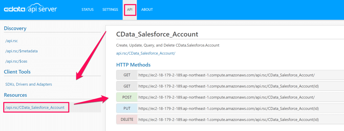Expand the DELETE method row
The width and height of the screenshot is (344, 131).
coord(127,120)
